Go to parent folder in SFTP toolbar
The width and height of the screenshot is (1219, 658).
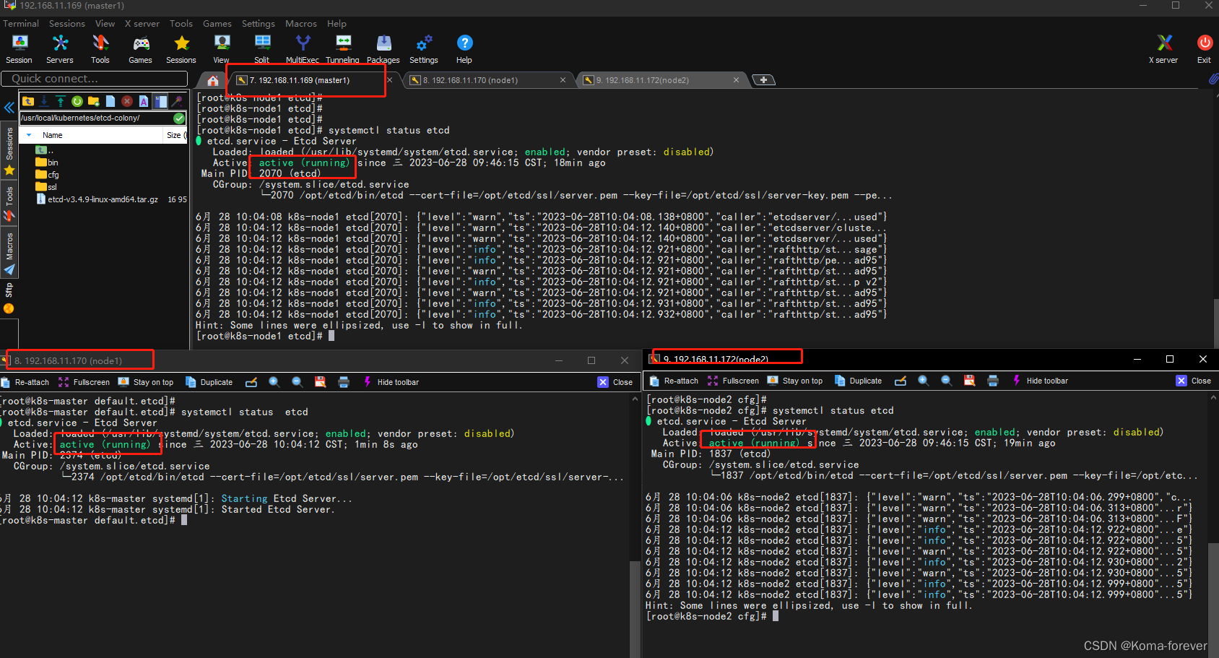(x=28, y=101)
